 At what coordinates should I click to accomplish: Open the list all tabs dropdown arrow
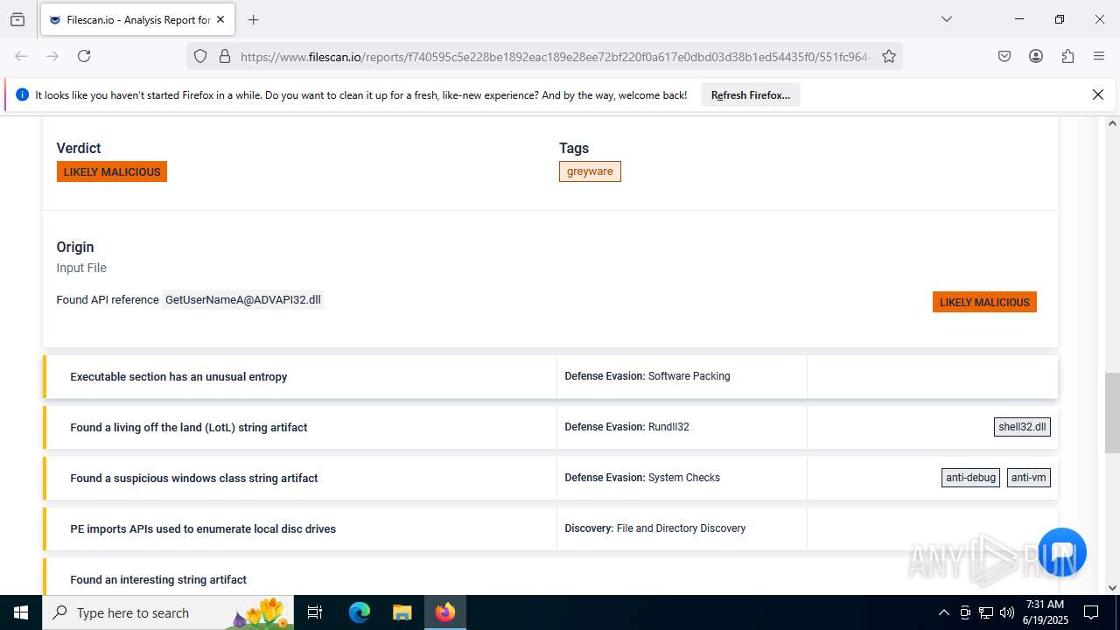tap(946, 19)
